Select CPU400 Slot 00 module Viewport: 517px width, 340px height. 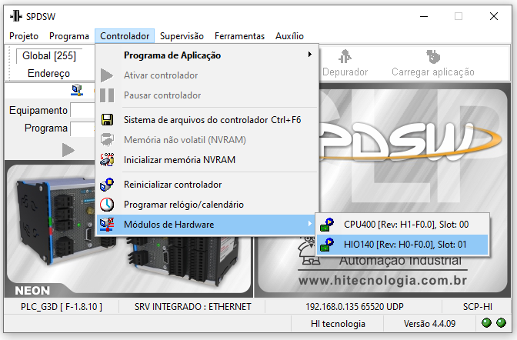[402, 225]
